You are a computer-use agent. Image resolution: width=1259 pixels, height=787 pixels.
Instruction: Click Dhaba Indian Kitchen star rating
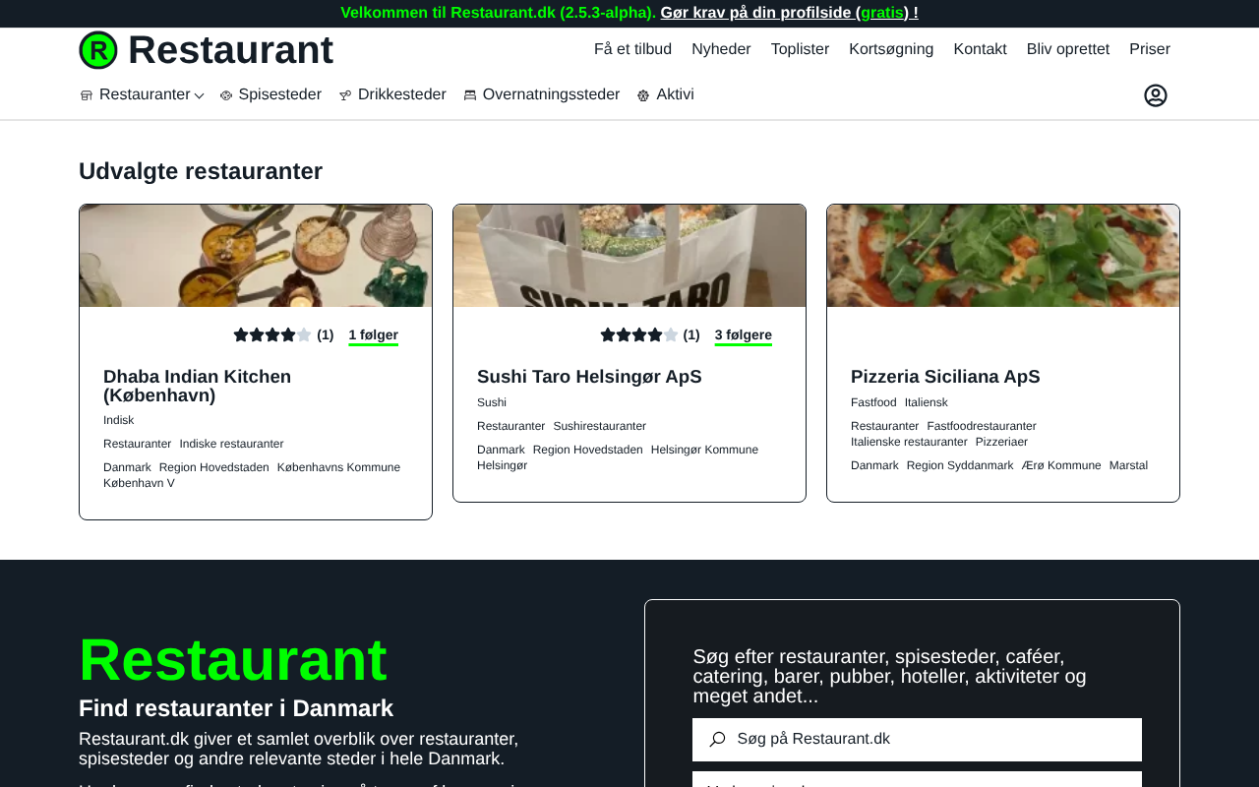click(272, 334)
